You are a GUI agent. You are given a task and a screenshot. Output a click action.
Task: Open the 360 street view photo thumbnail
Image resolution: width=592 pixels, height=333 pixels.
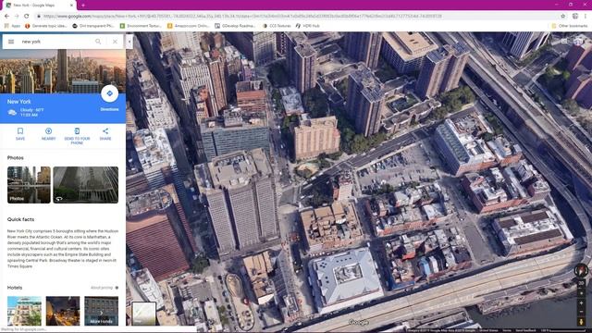[x=86, y=185]
